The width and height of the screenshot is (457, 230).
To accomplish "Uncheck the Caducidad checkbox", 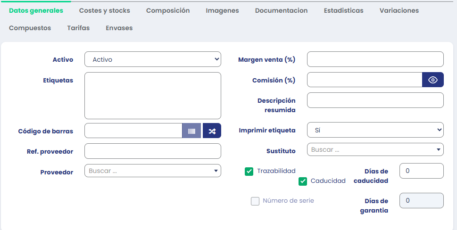I will pyautogui.click(x=303, y=181).
